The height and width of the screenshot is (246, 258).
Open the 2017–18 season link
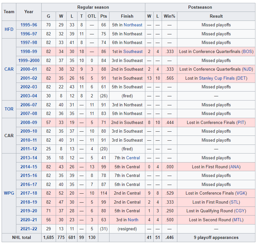point(29,193)
